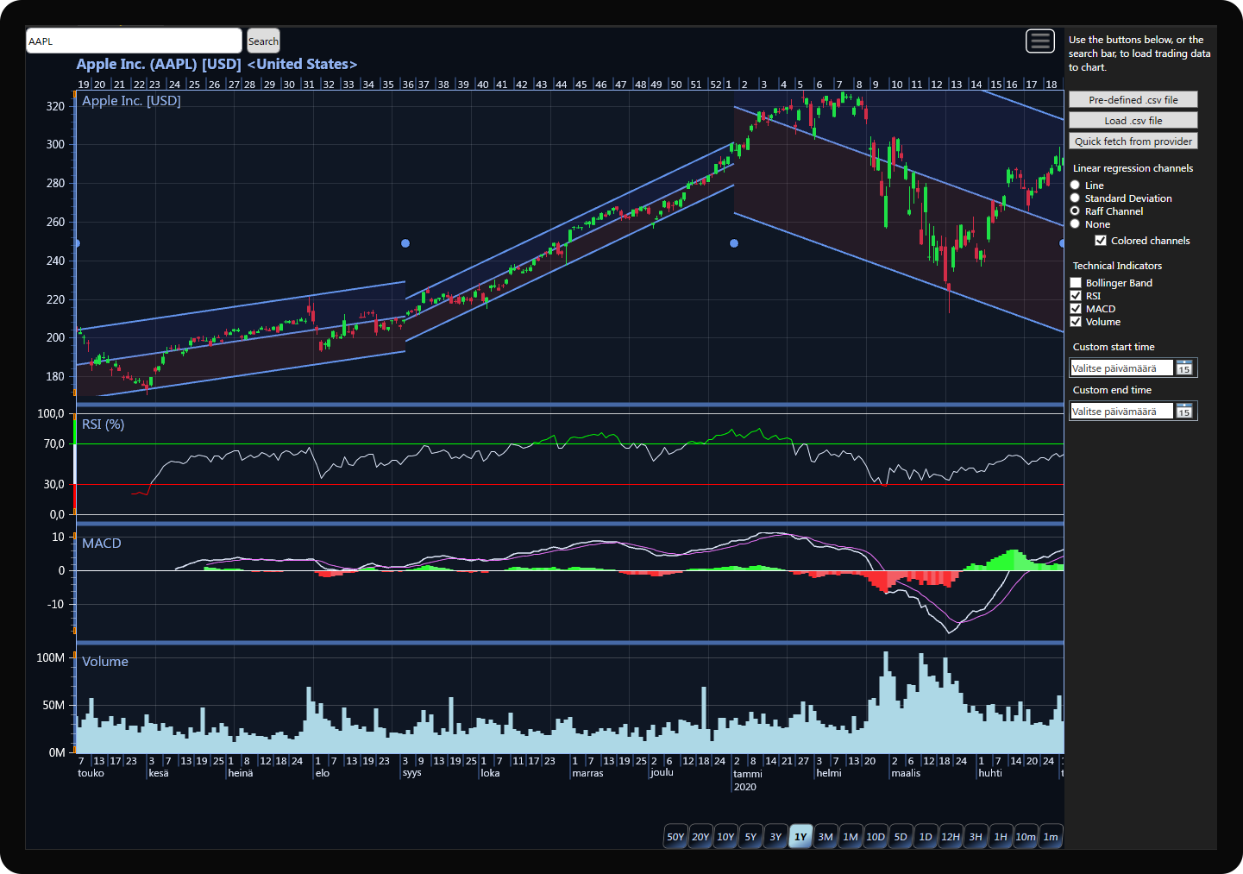This screenshot has height=874, width=1243.
Task: Click the 'marras' month axis label
Action: tap(587, 773)
